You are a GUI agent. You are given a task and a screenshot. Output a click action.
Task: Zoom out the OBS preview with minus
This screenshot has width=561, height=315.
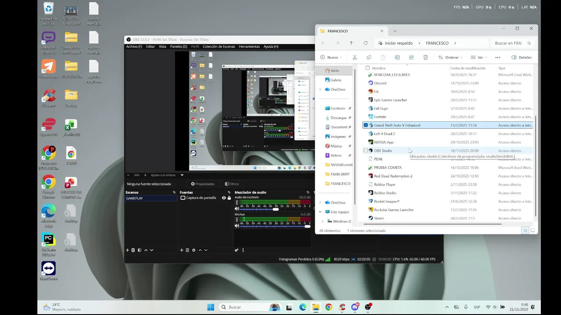pos(128,175)
